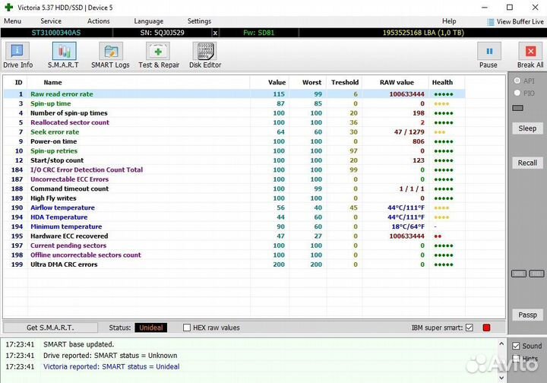Open the Drive Info panel
Viewport: 547px width, 383px height.
pos(17,55)
